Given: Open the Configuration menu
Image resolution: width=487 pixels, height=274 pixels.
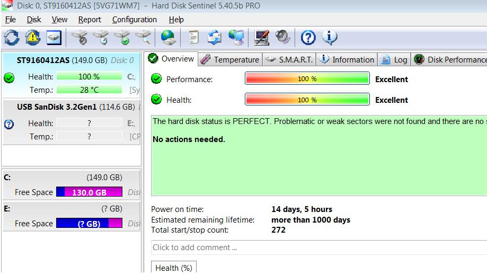Looking at the screenshot, I should [134, 20].
